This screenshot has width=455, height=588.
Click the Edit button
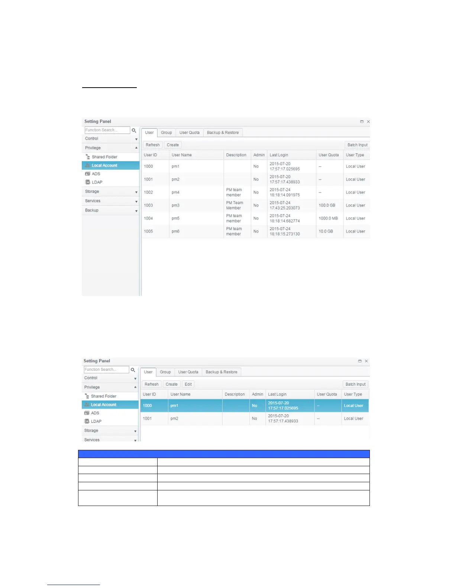(x=188, y=384)
